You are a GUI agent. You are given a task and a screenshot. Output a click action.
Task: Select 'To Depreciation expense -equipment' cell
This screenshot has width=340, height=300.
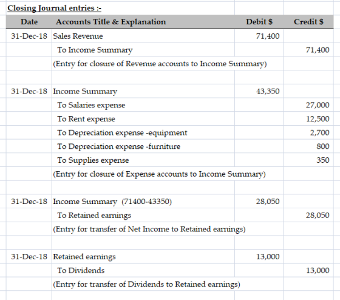[x=122, y=132]
